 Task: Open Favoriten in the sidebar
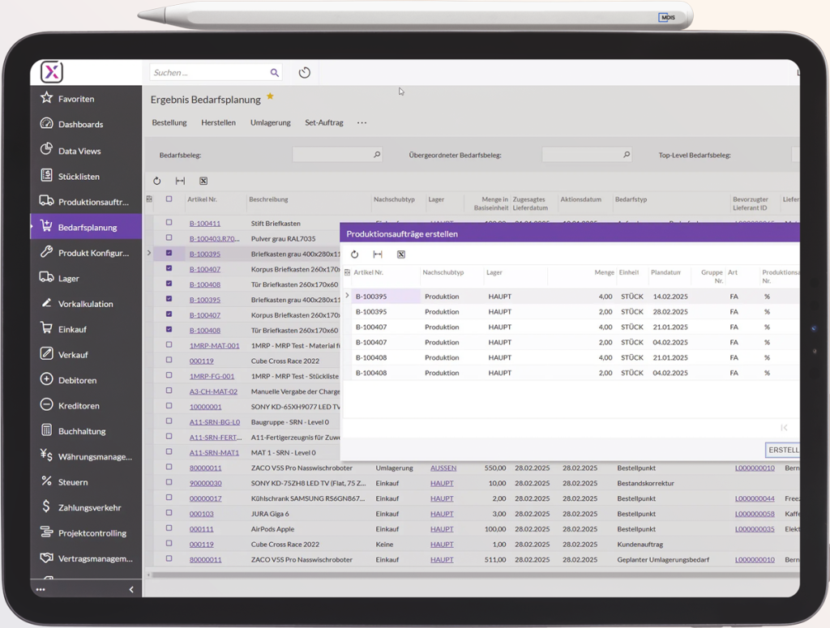click(76, 99)
